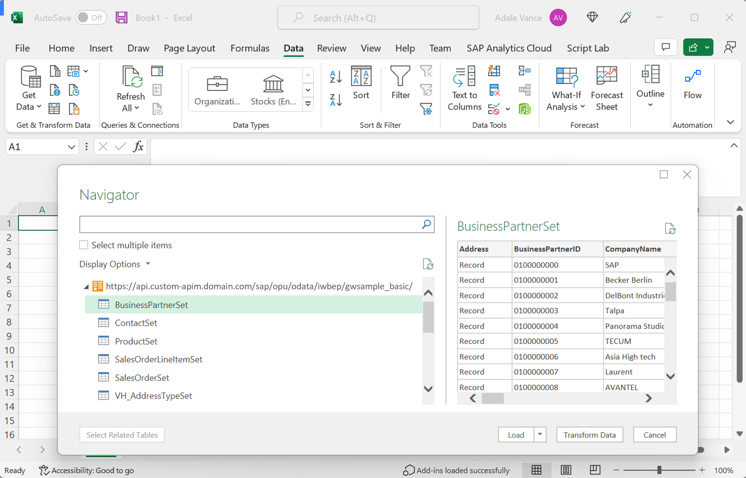Open the Data ribbon tab
The width and height of the screenshot is (746, 478).
click(x=294, y=48)
